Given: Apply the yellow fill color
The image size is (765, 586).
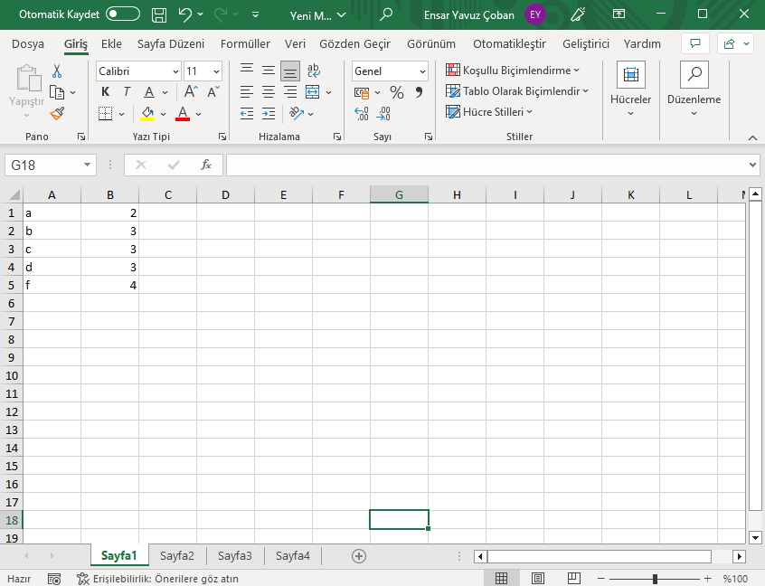Looking at the screenshot, I should 147,114.
